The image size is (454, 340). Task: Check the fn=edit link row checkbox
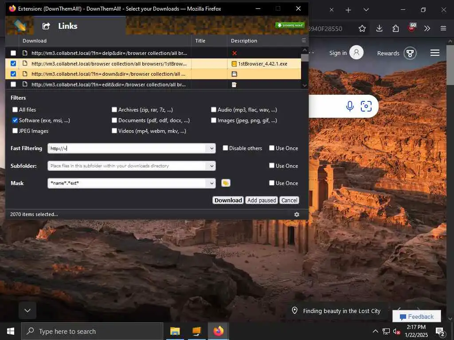[x=13, y=85]
